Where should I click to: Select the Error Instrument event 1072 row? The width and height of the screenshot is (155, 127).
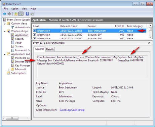tap(89, 31)
